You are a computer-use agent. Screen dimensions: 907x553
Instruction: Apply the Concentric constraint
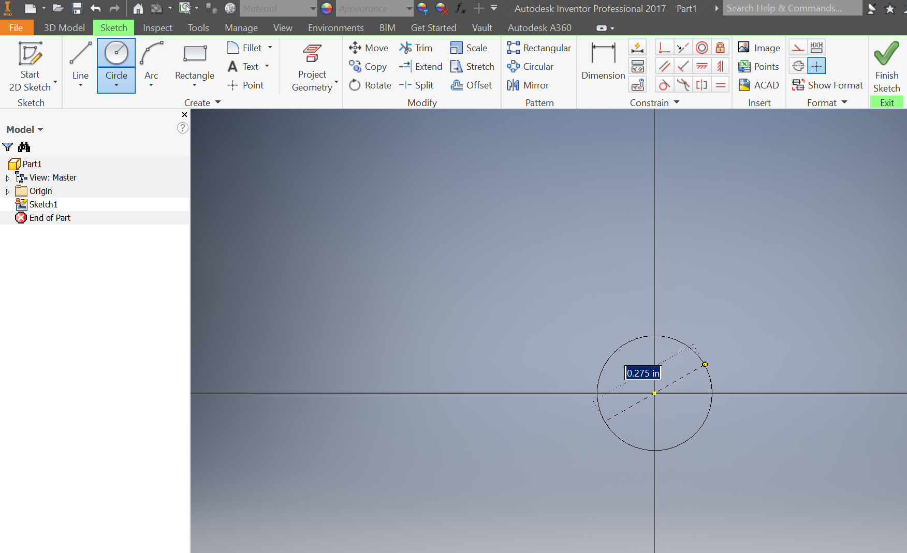click(x=701, y=48)
